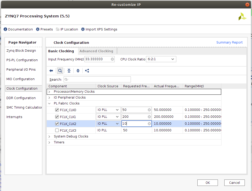Click the back arrow toolbar icon
The width and height of the screenshot is (252, 191).
coord(51,71)
